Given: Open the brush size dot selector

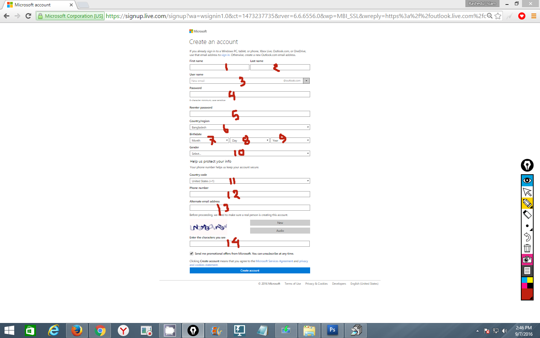Looking at the screenshot, I should 527,226.
